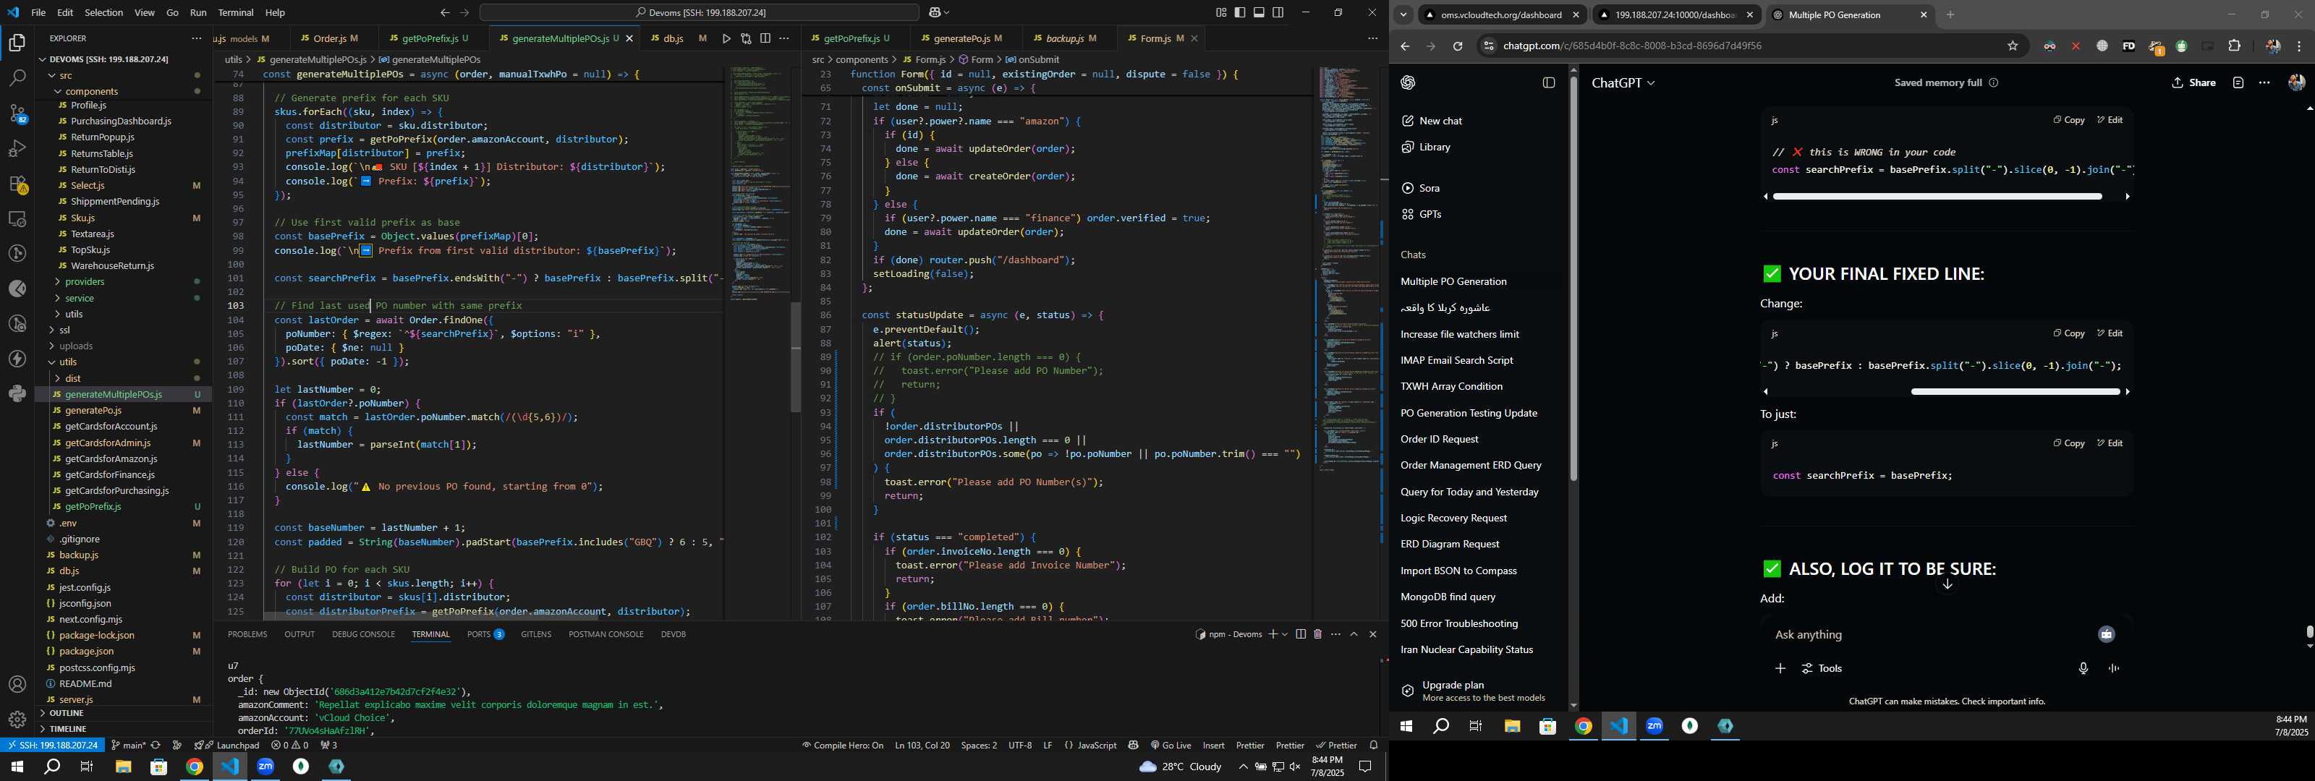Image resolution: width=2315 pixels, height=781 pixels.
Task: Toggle VS Code primary sidebar layout icon
Action: pyautogui.click(x=1240, y=12)
